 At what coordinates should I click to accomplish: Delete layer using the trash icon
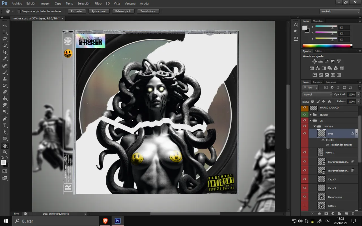click(353, 214)
